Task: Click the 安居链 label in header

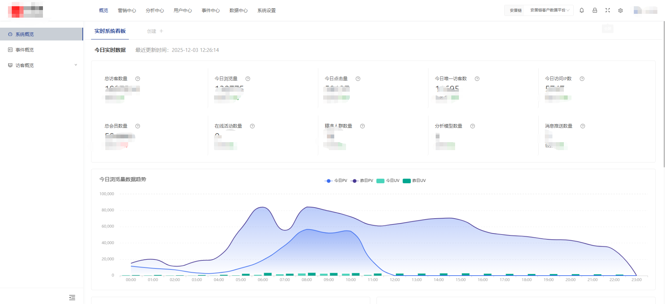Action: [x=516, y=10]
